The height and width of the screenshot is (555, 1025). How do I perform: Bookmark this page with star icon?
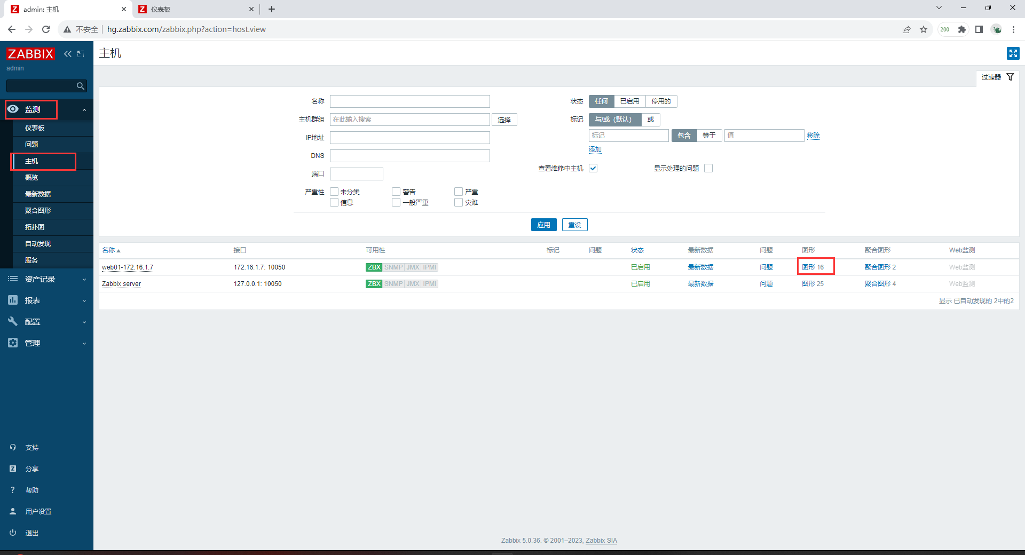[924, 29]
